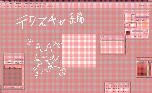Toggle the レイヤ0 blue visibility box

click(x=10, y=67)
